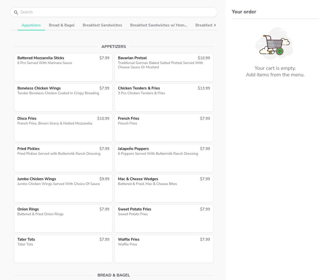Screen dimensions: 325x280
Task: Choose Jumbo Chicken Wings for $9.99
Action: pyautogui.click(x=63, y=188)
